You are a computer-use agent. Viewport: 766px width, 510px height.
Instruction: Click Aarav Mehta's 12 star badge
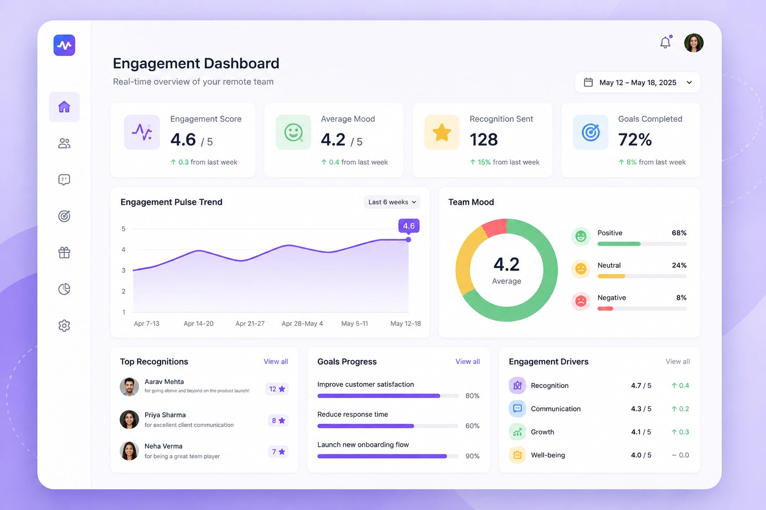pyautogui.click(x=277, y=389)
